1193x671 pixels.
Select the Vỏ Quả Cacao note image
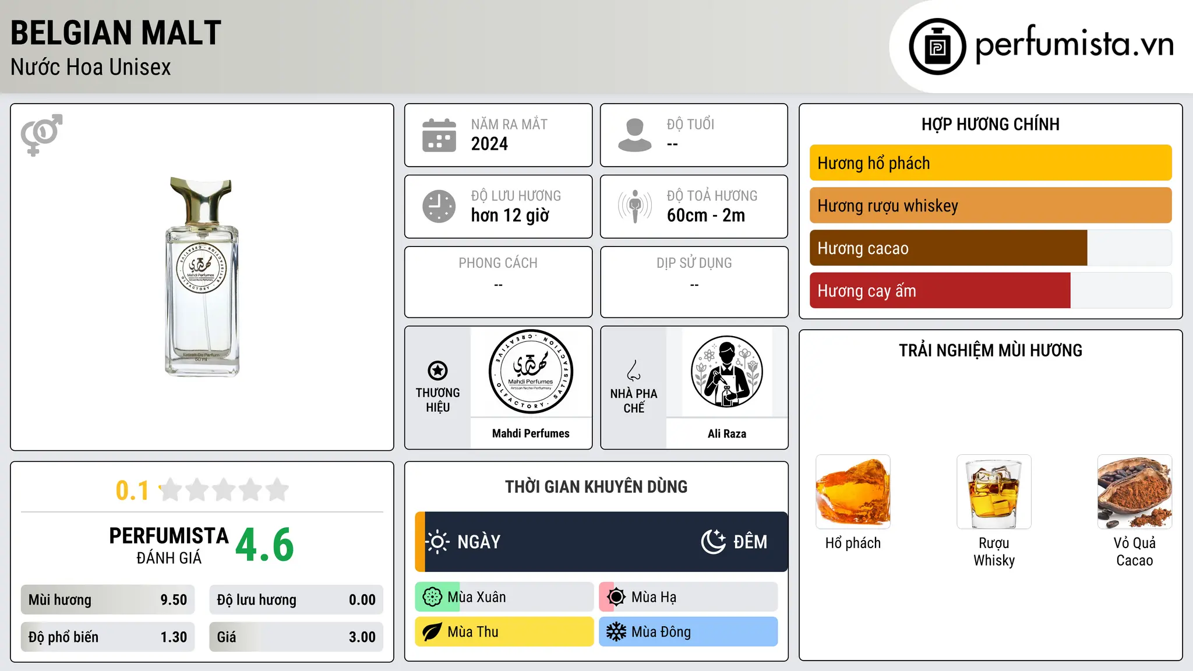[1135, 492]
